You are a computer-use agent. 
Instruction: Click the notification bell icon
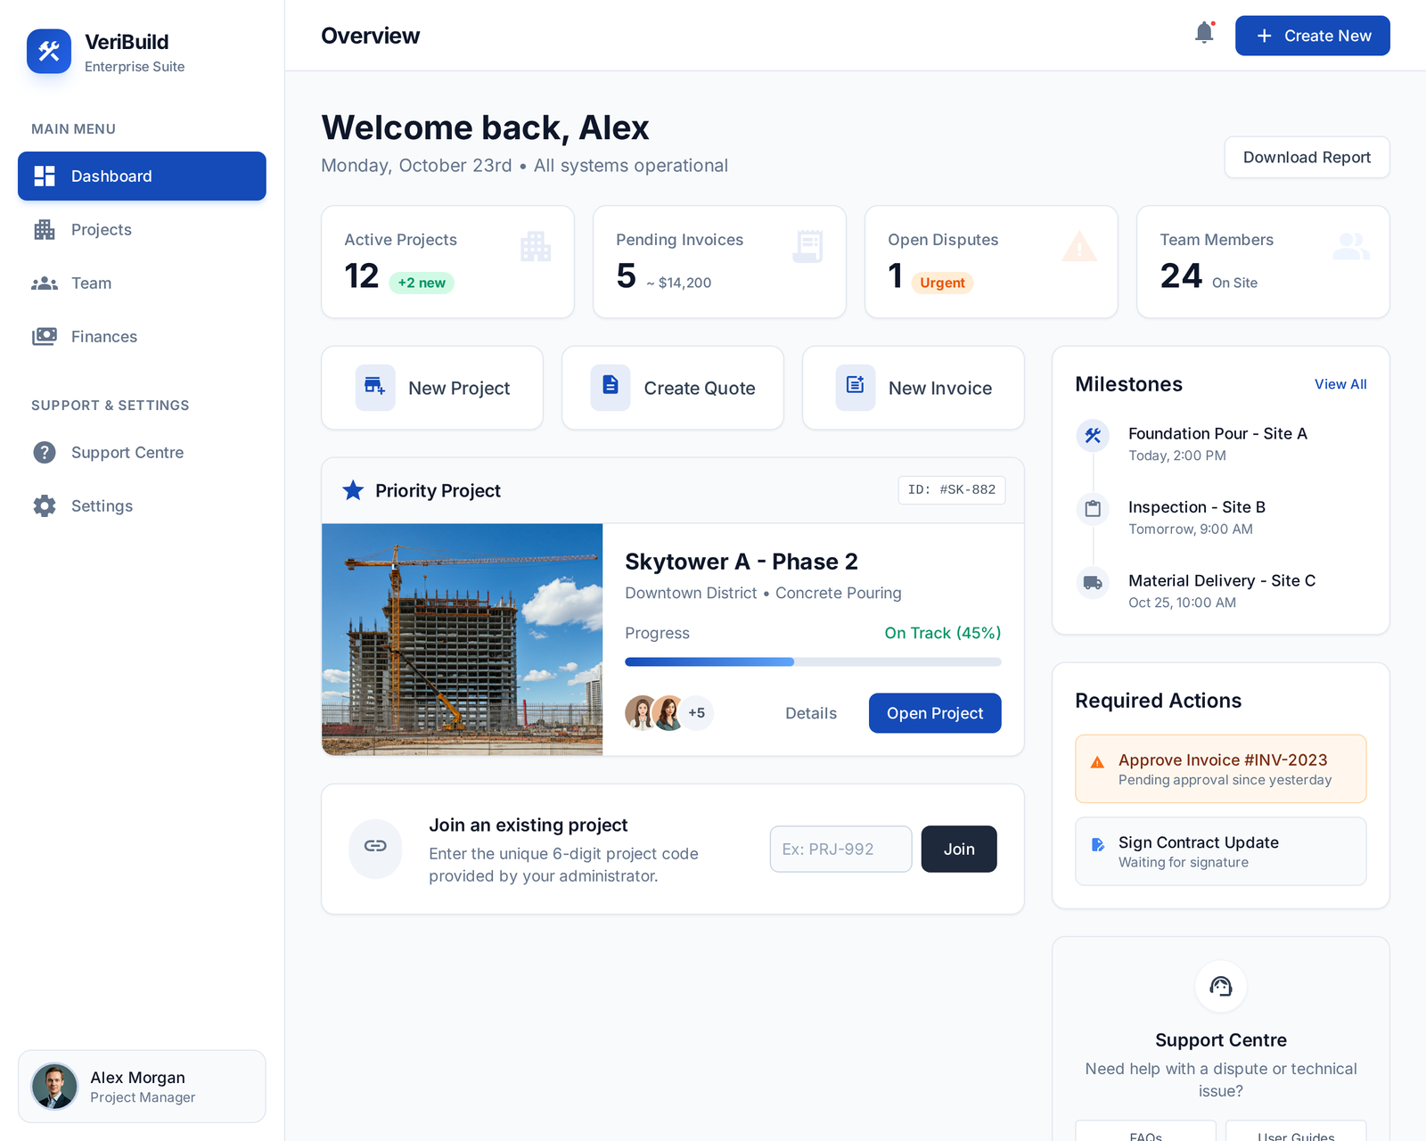click(x=1204, y=34)
